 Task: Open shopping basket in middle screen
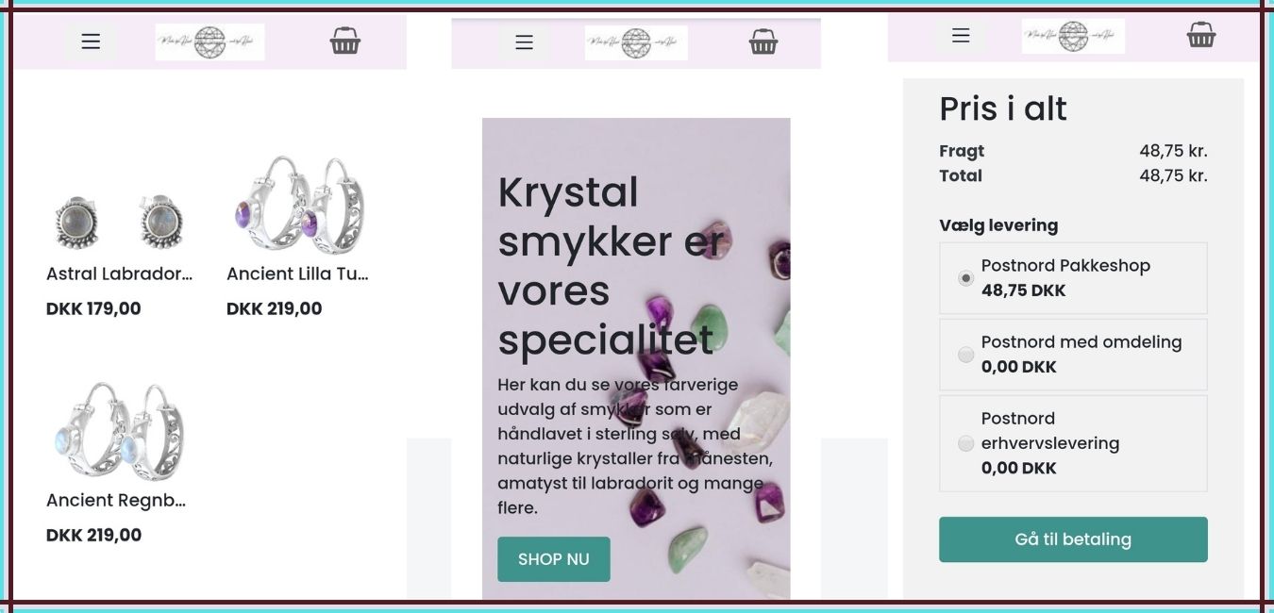[763, 41]
